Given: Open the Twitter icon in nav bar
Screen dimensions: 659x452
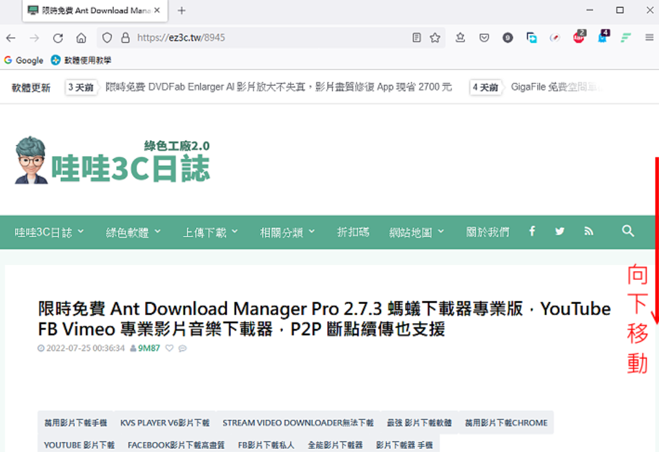Looking at the screenshot, I should pos(559,231).
